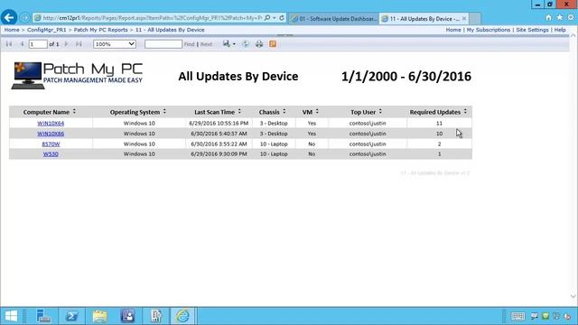Image resolution: width=578 pixels, height=325 pixels.
Task: Click the 8570W row '10 - Laptop' chassis cell
Action: click(x=274, y=144)
